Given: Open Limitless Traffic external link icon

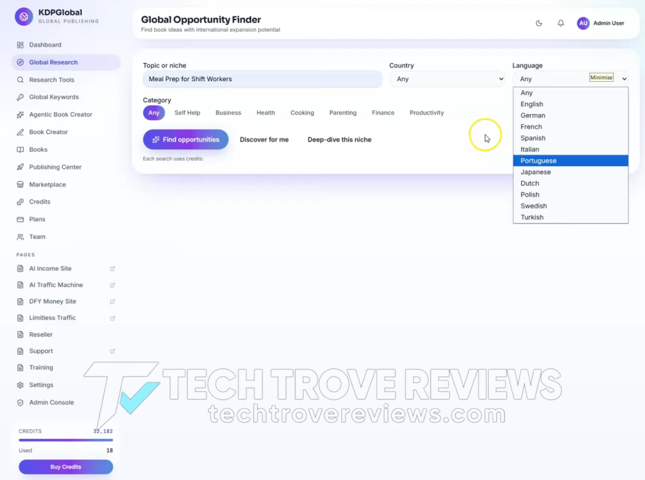Looking at the screenshot, I should point(112,318).
